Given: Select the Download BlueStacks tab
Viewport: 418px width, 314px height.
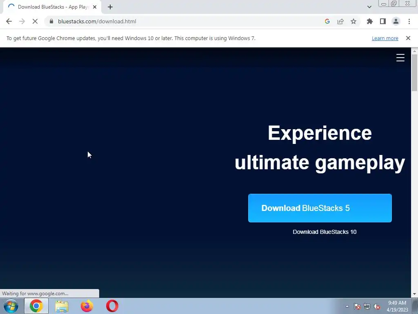Looking at the screenshot, I should 52,7.
